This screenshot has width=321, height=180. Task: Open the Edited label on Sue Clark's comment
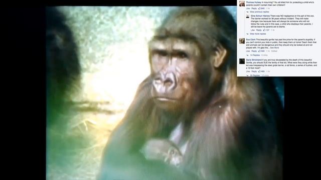274,51
